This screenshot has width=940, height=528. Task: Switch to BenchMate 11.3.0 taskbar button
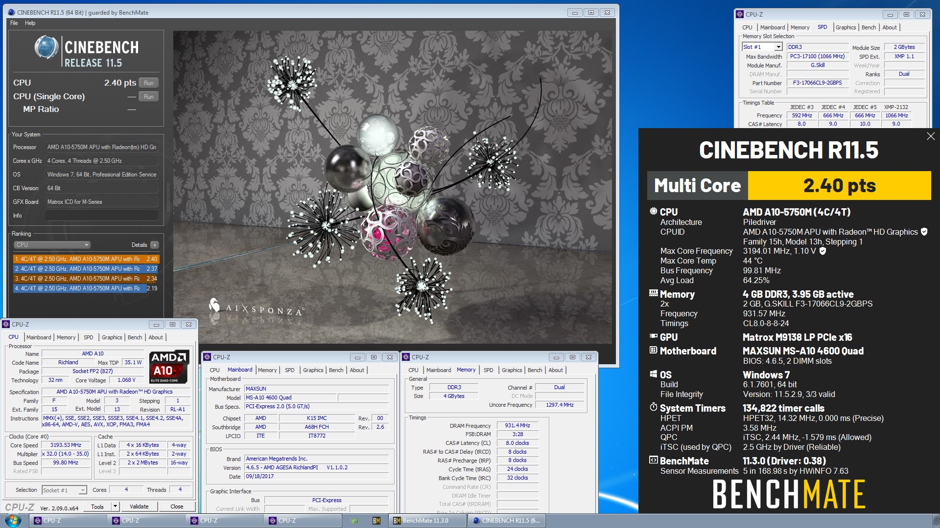[426, 521]
